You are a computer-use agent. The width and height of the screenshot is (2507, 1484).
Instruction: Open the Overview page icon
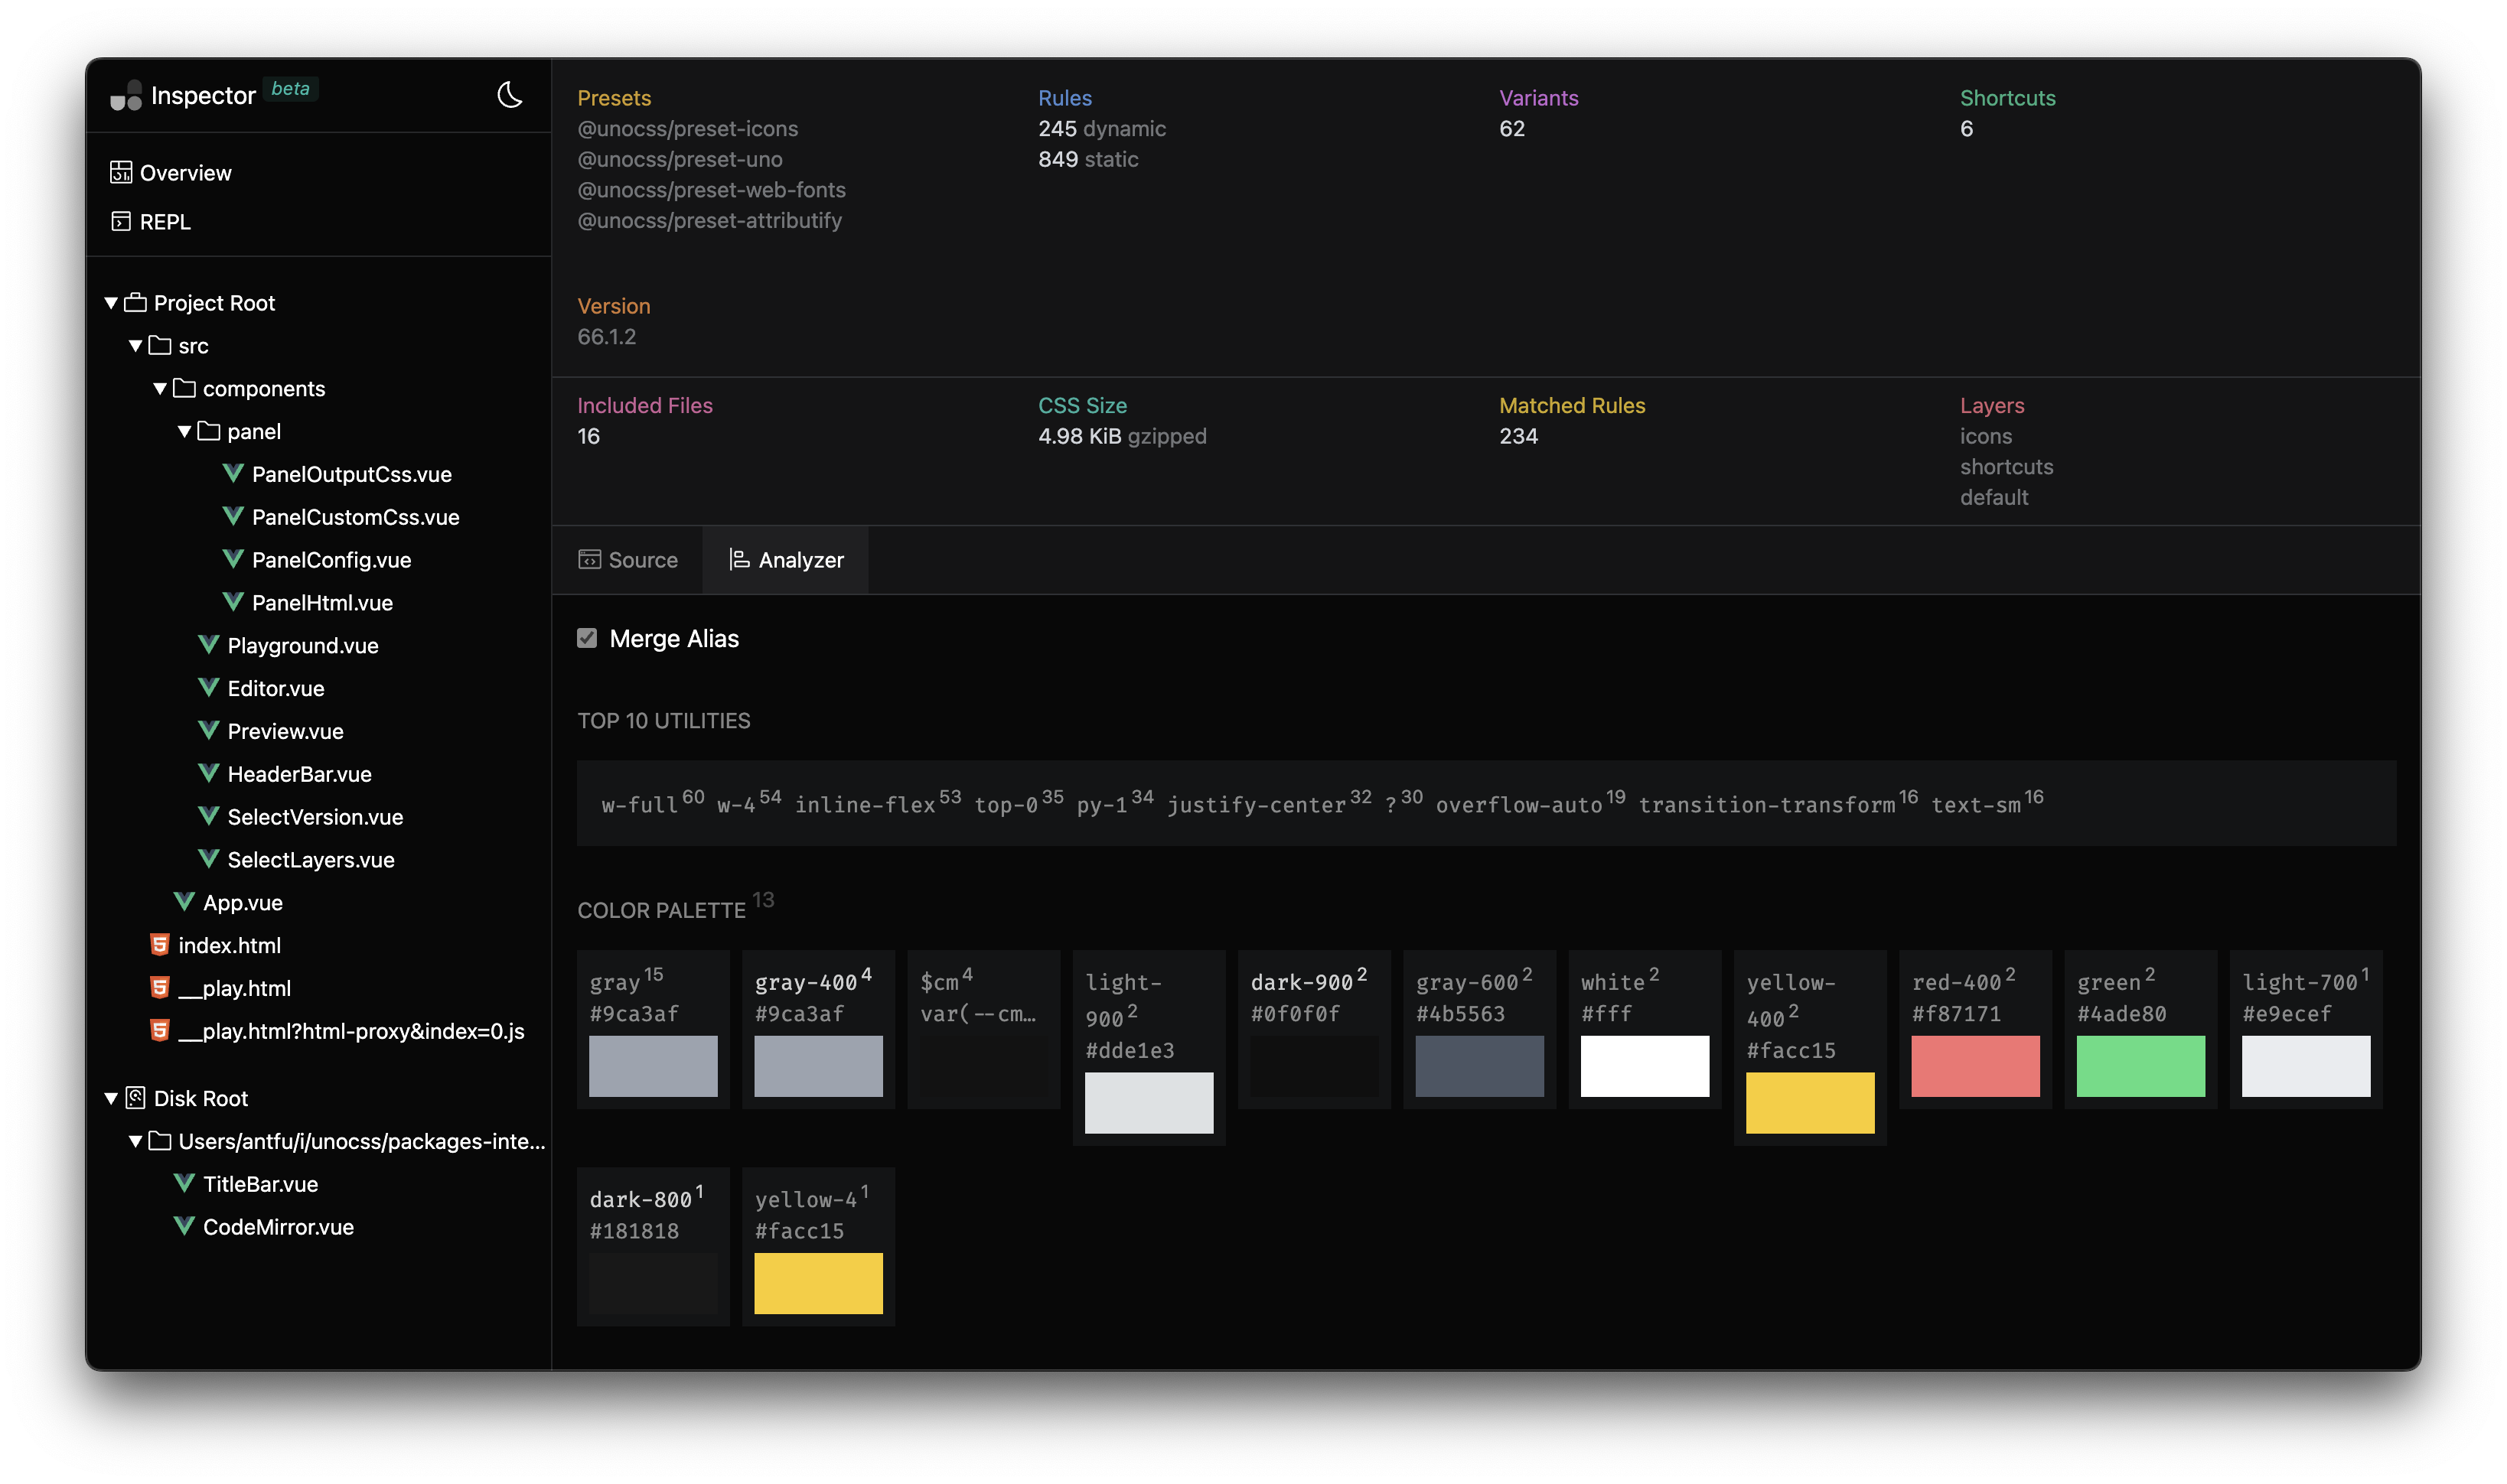coord(121,172)
